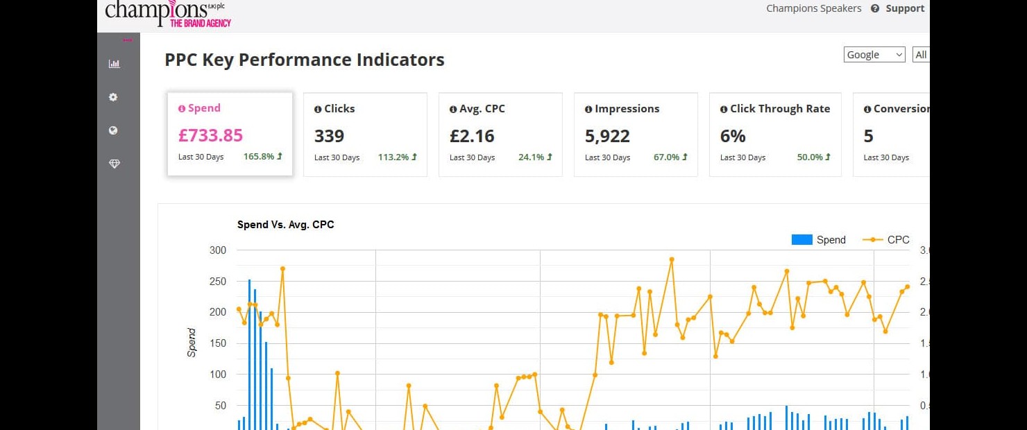Click the info icon beside Avg. CPC

[453, 109]
